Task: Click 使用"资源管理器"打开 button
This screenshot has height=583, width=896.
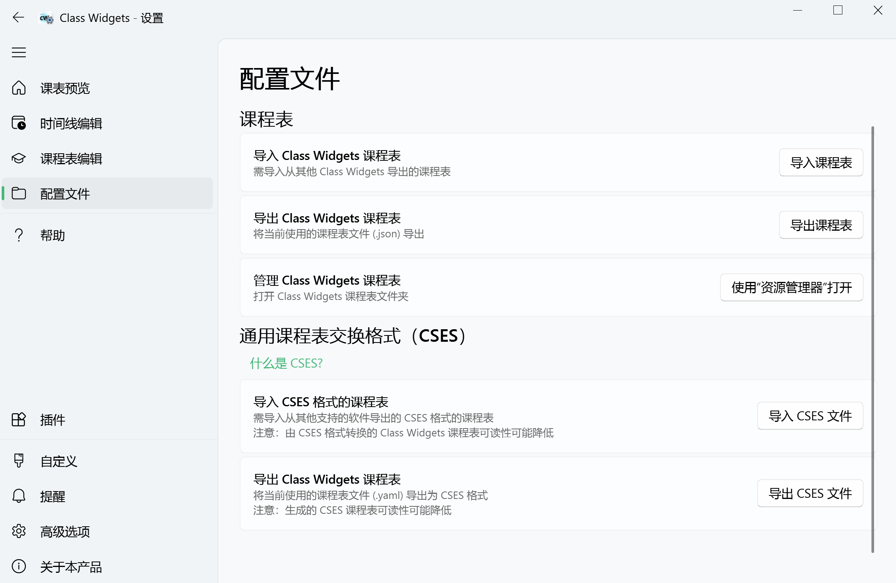Action: (x=792, y=287)
